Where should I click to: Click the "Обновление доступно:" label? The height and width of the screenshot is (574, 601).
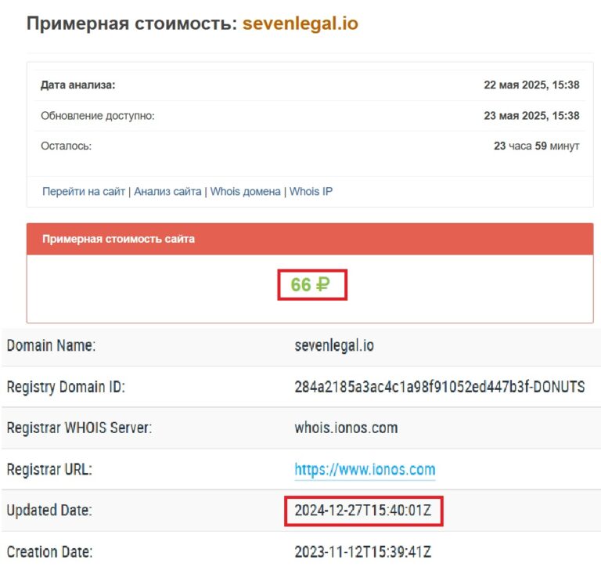click(98, 115)
